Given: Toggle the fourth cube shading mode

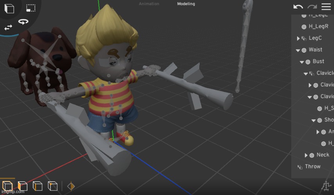Looking at the screenshot, I should tap(52, 186).
